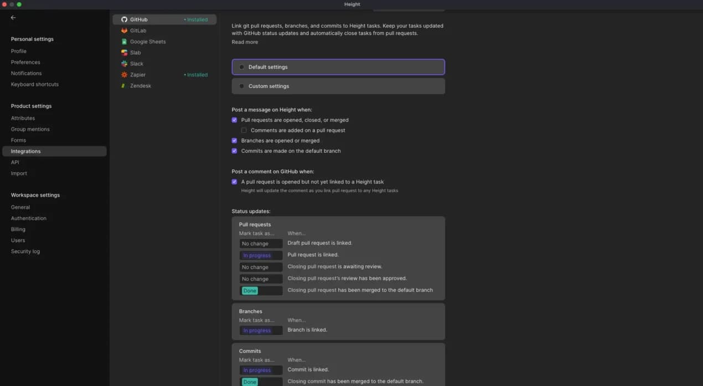Click the GitHub logo icon
Viewport: 703px width, 386px height.
coord(124,19)
